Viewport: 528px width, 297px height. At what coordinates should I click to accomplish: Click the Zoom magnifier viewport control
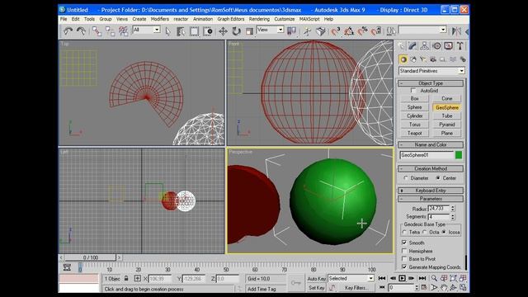(x=434, y=278)
